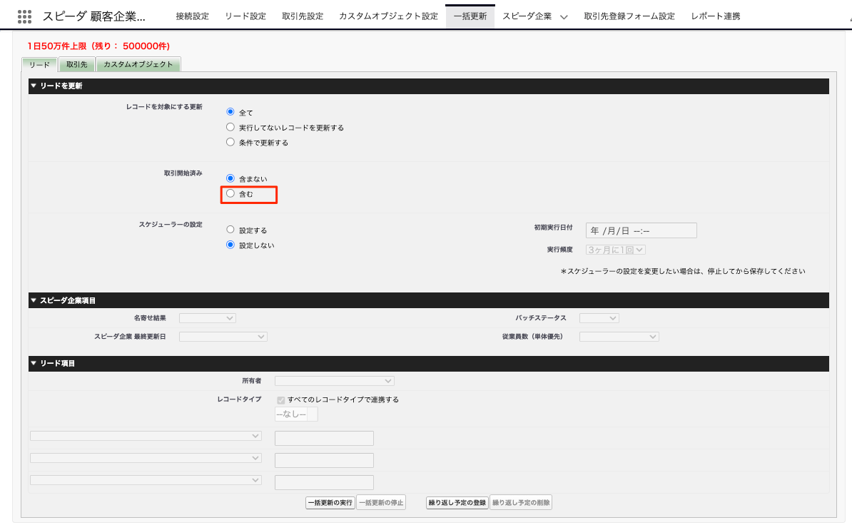The width and height of the screenshot is (852, 525).
Task: Open the 名寄せ結果 dropdown
Action: pos(207,318)
